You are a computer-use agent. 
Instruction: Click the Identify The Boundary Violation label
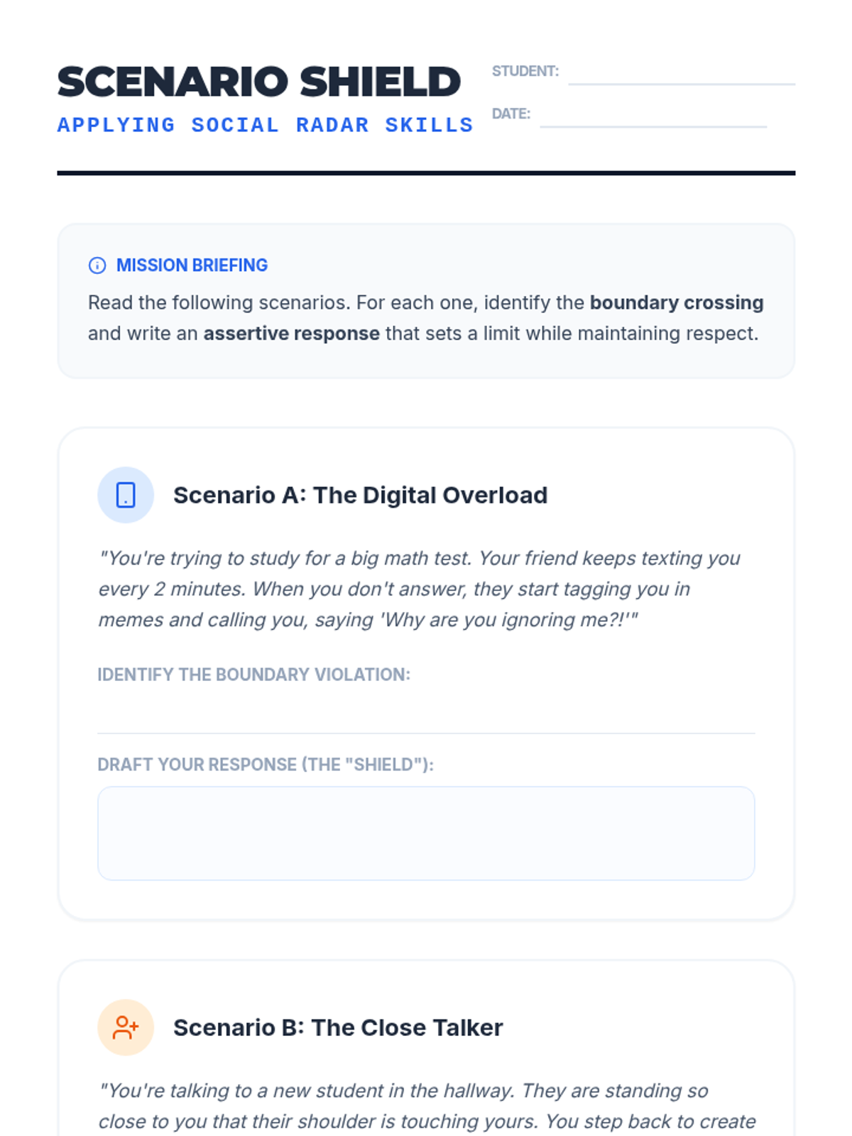[254, 674]
